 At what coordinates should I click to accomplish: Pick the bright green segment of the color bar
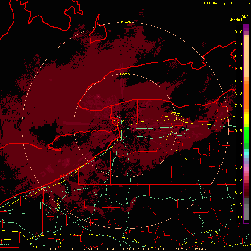pos(246,134)
